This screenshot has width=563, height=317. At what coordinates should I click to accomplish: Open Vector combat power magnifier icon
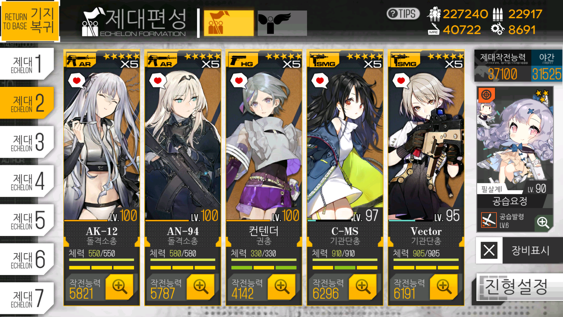(x=444, y=287)
